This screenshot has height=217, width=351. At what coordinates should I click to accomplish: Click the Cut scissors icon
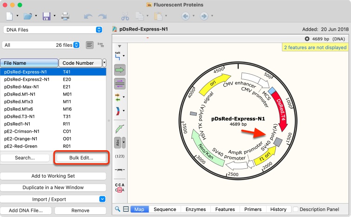(125, 16)
